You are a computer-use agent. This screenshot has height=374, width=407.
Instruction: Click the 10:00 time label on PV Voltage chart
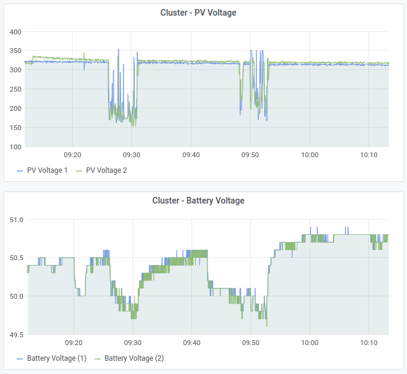coord(309,155)
